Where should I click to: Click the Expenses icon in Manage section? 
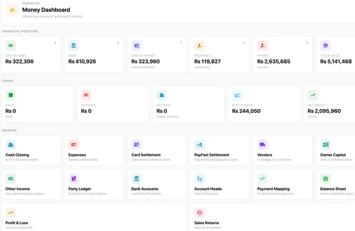tap(74, 145)
